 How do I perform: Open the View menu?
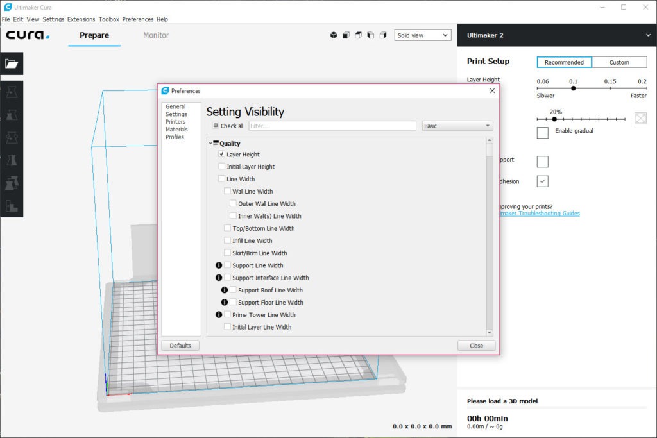coord(33,19)
